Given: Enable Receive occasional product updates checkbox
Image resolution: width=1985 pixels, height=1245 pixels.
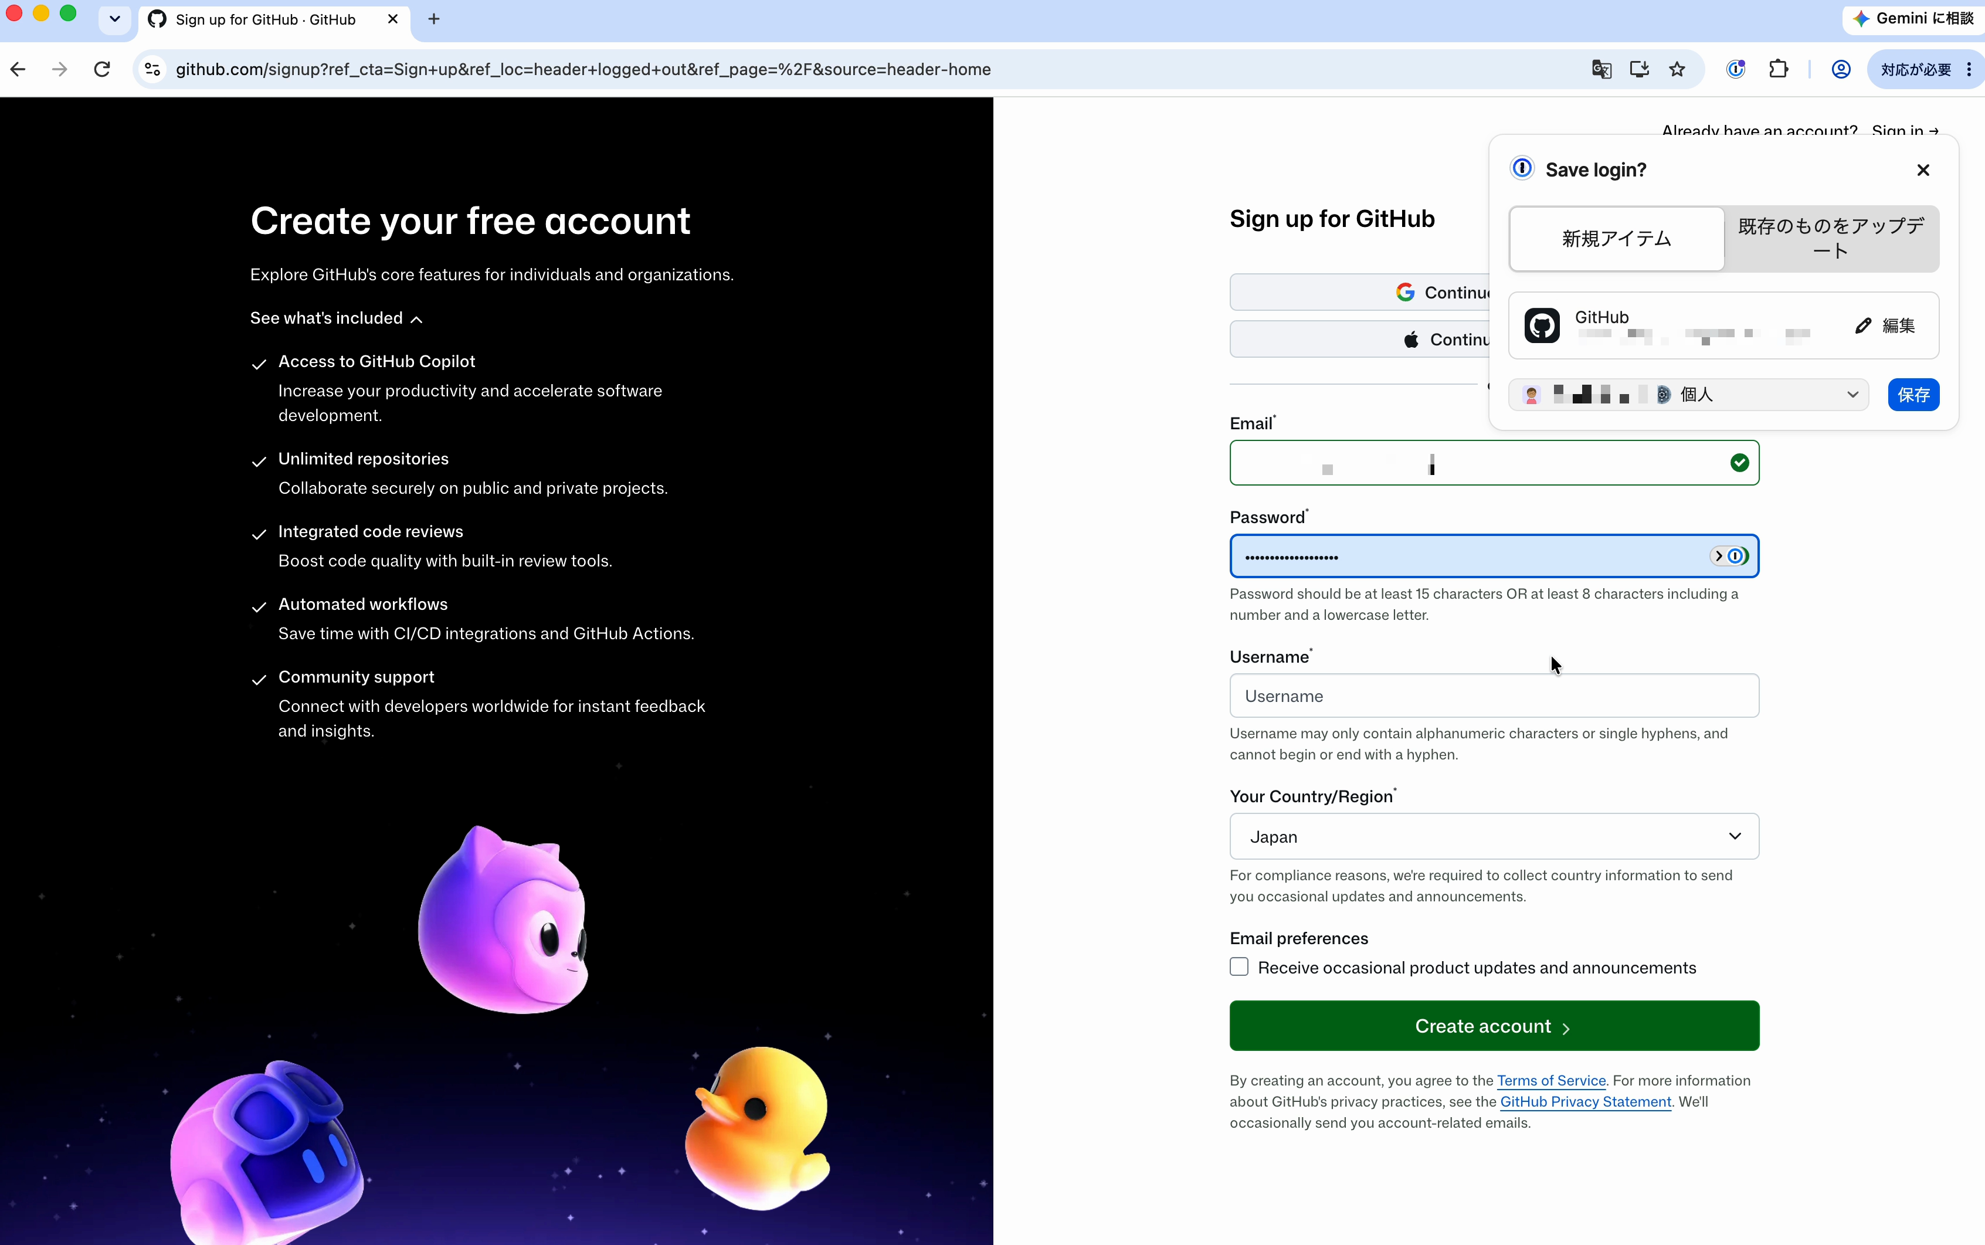Looking at the screenshot, I should pos(1239,966).
